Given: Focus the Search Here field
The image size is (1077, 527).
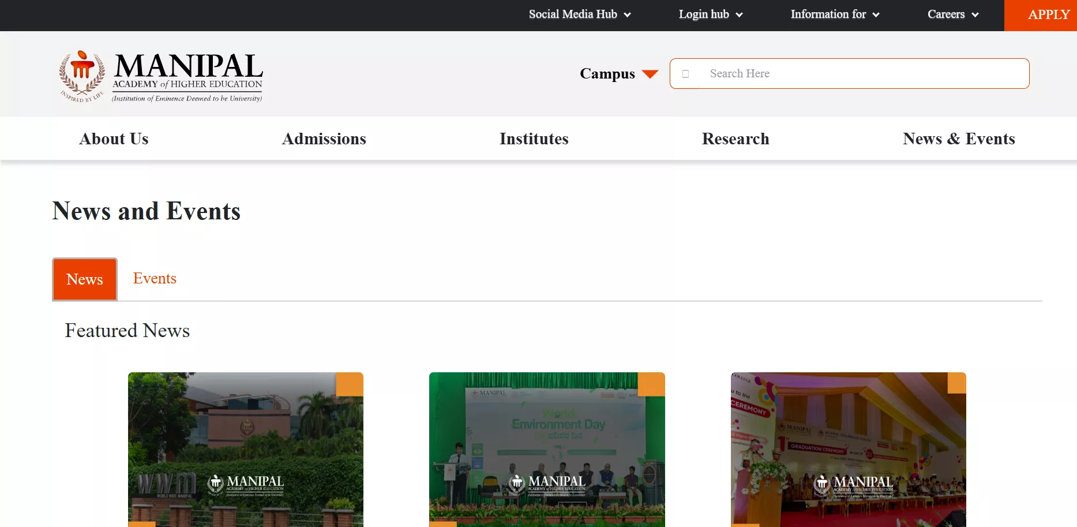Looking at the screenshot, I should [850, 74].
